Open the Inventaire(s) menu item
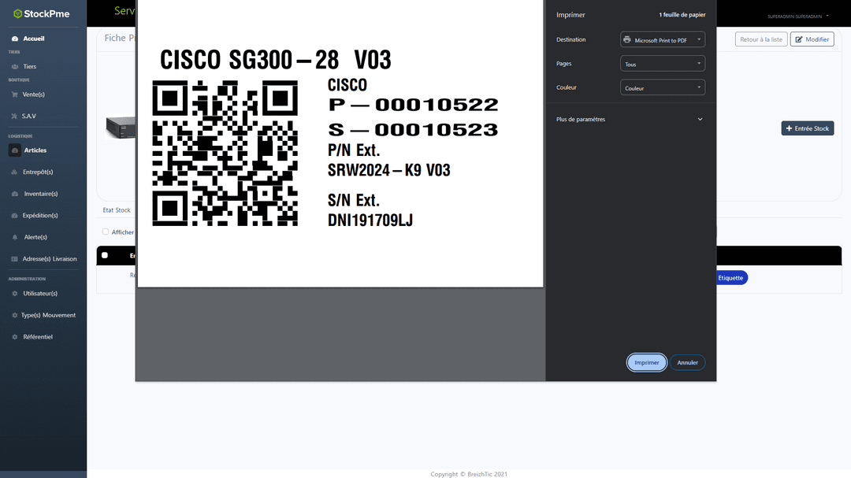Image resolution: width=851 pixels, height=478 pixels. pos(40,194)
